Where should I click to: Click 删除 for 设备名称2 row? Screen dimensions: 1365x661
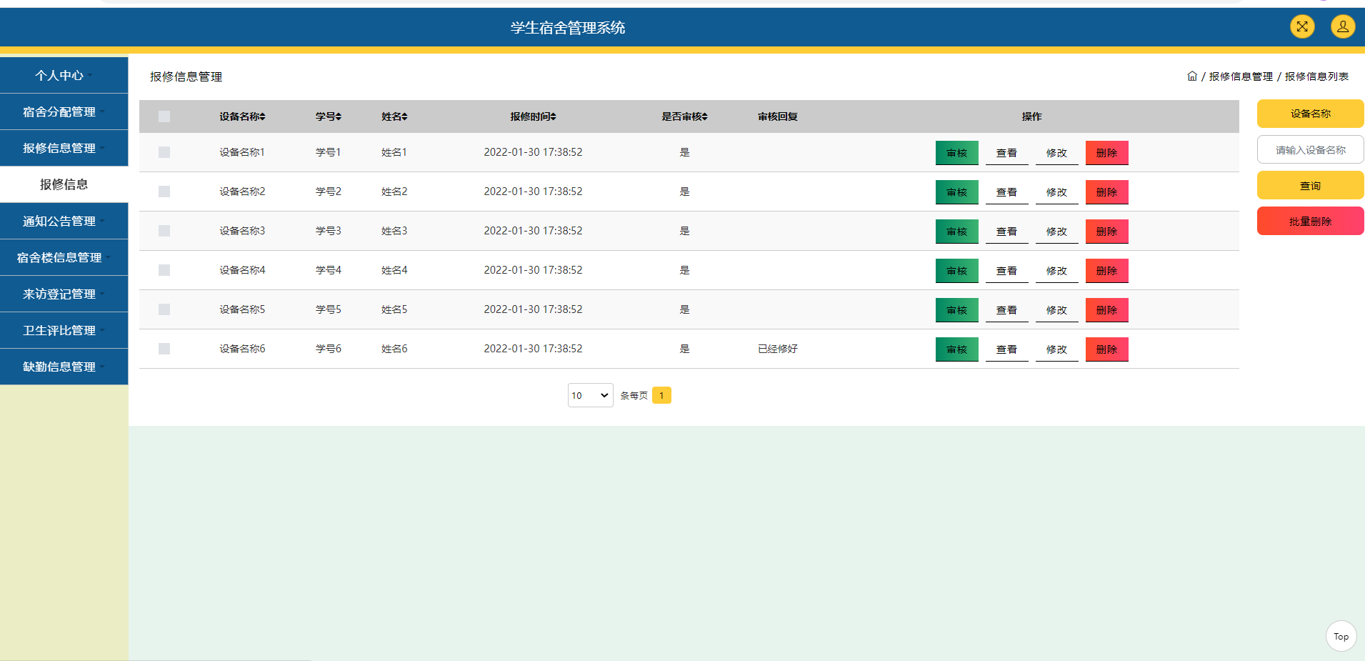1106,192
